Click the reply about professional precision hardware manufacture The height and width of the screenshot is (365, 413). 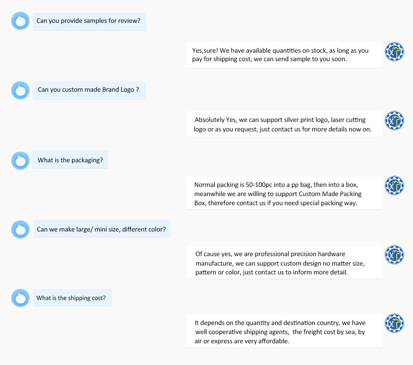pos(284,263)
